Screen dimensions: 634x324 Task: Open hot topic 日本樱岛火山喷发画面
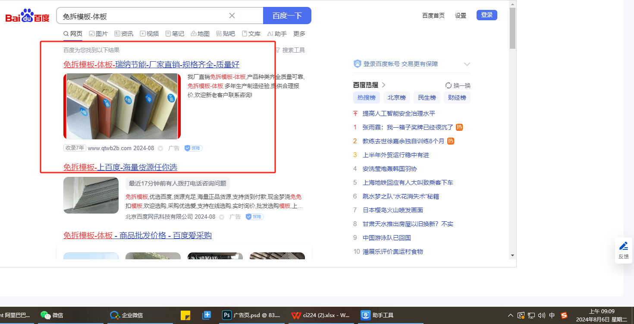point(393,210)
